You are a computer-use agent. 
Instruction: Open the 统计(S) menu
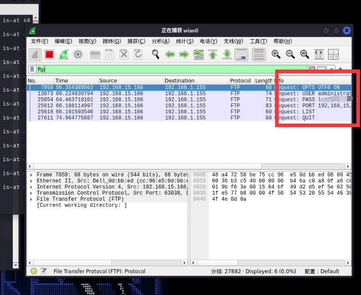coord(185,41)
